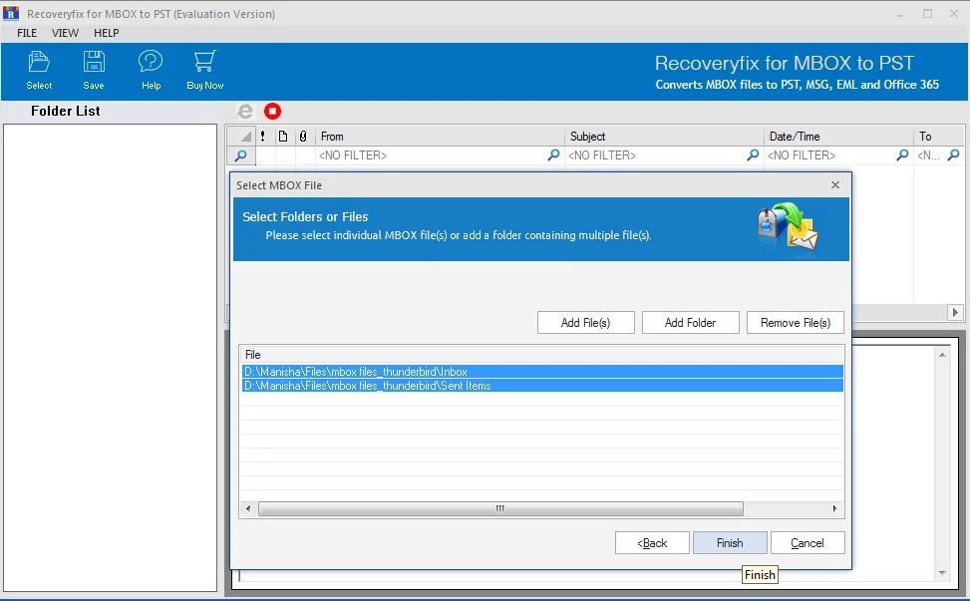This screenshot has height=601, width=970.
Task: Click the file list horizontal scrollbar thumb
Action: coord(500,509)
